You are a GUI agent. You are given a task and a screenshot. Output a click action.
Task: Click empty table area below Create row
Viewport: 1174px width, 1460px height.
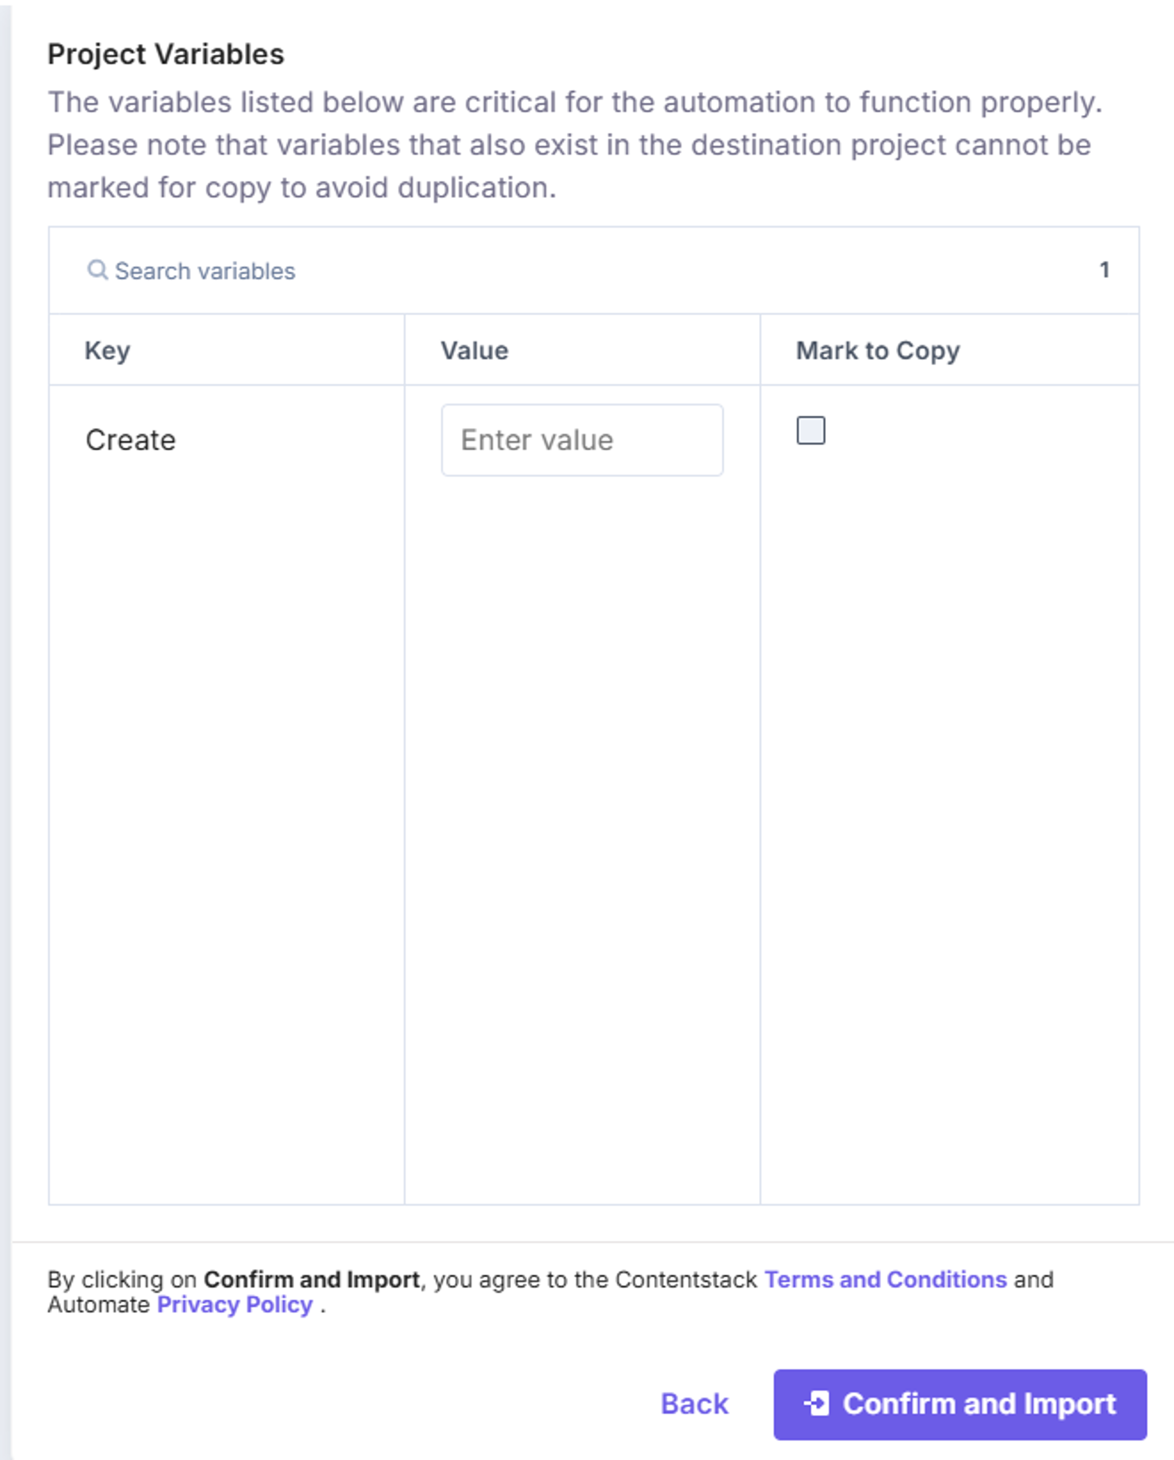pos(593,840)
